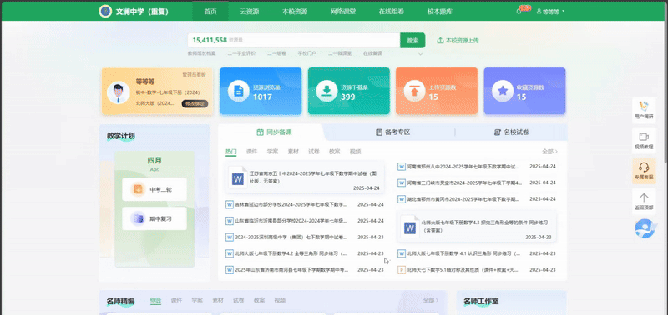This screenshot has width=668, height=315.
Task: Select the 课件 filter in 同步备课
Action: tap(251, 152)
